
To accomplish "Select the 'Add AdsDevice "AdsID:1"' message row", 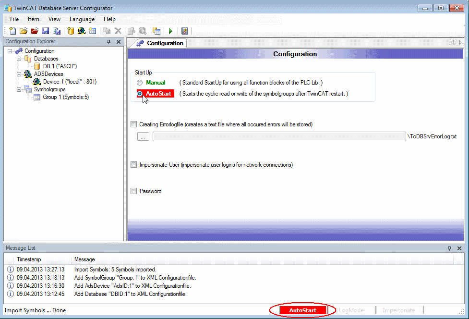I will (x=132, y=286).
